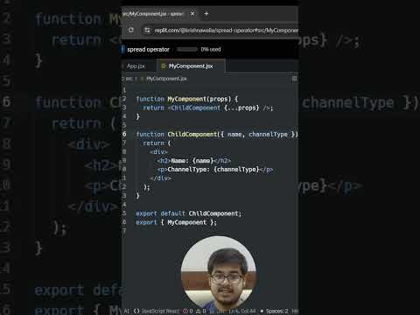Click the presenter webcam circle thumbnail
This screenshot has height=315, width=420.
click(219, 274)
